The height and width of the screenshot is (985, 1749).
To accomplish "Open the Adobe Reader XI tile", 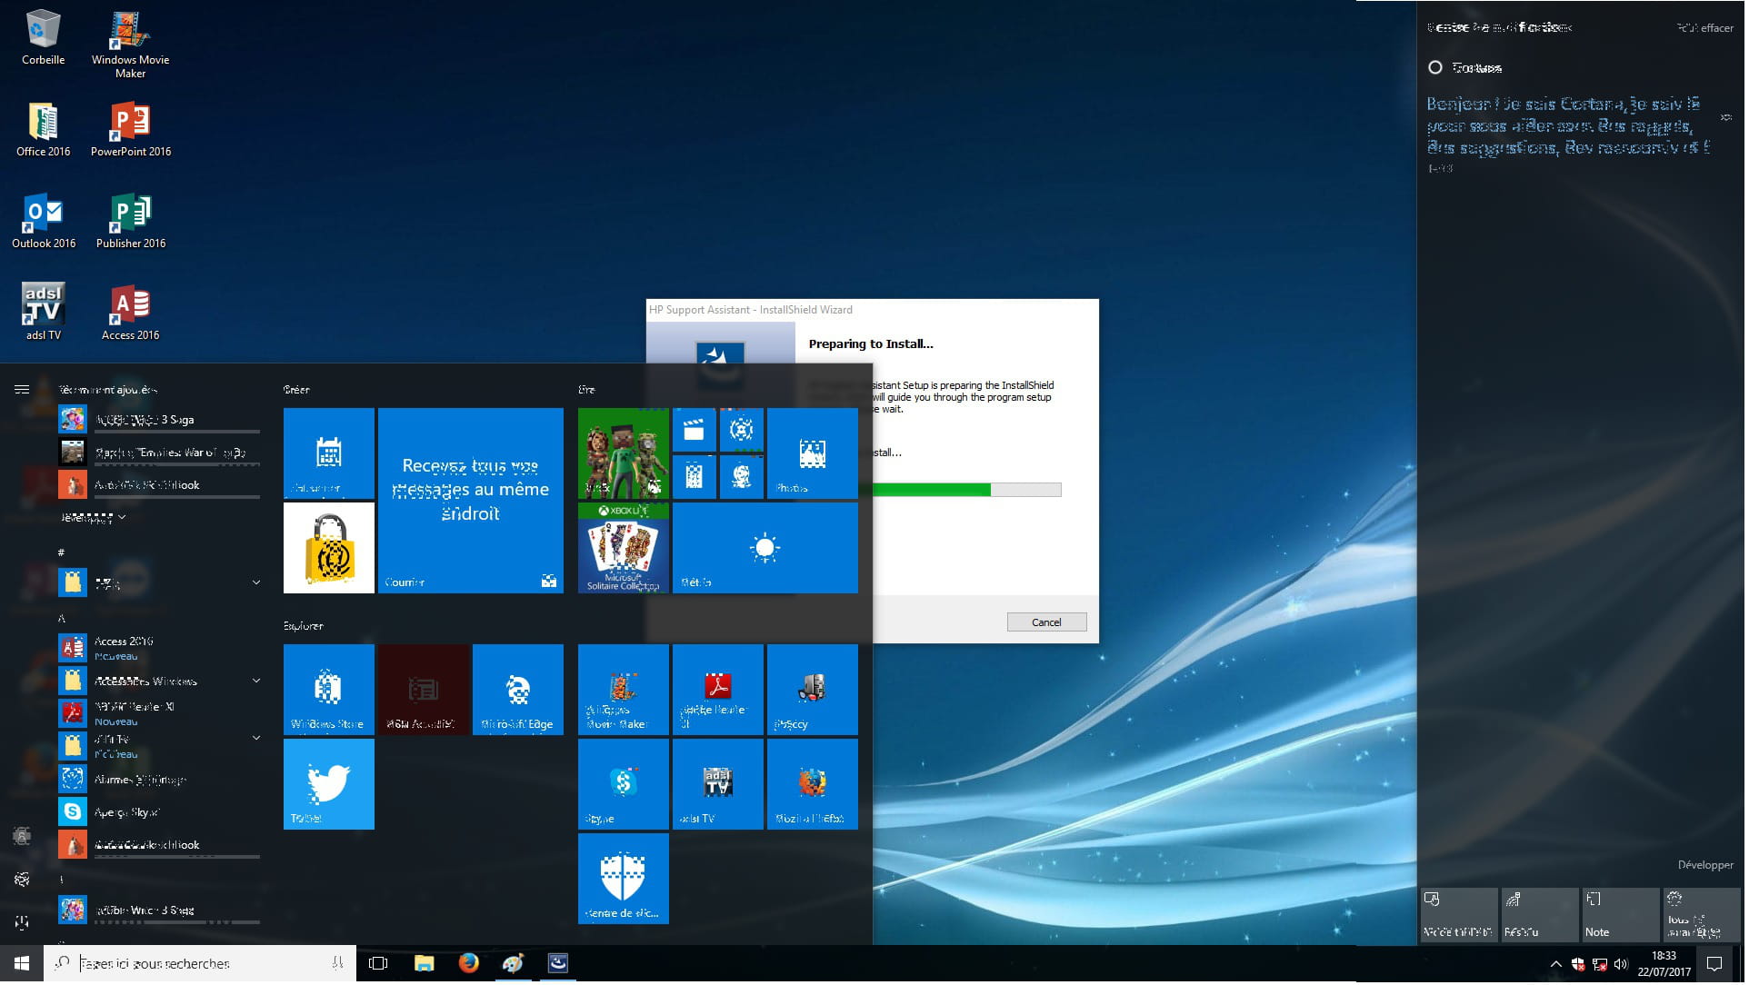I will click(x=718, y=691).
